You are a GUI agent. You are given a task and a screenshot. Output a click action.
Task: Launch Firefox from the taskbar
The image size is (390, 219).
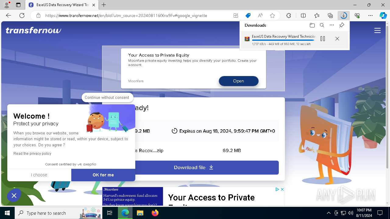click(x=155, y=213)
